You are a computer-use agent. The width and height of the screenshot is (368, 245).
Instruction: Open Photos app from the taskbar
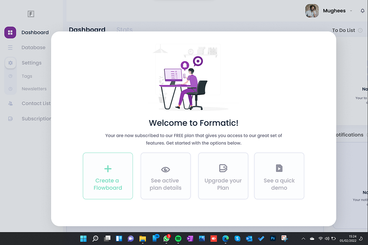pos(202,238)
